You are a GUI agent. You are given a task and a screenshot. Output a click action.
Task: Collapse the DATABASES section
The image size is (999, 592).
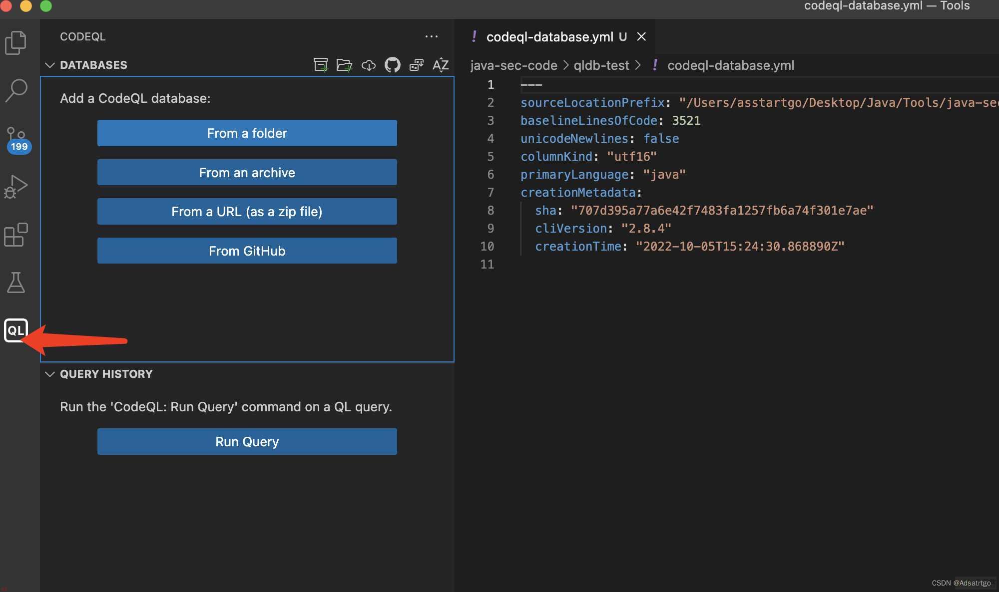[50, 65]
